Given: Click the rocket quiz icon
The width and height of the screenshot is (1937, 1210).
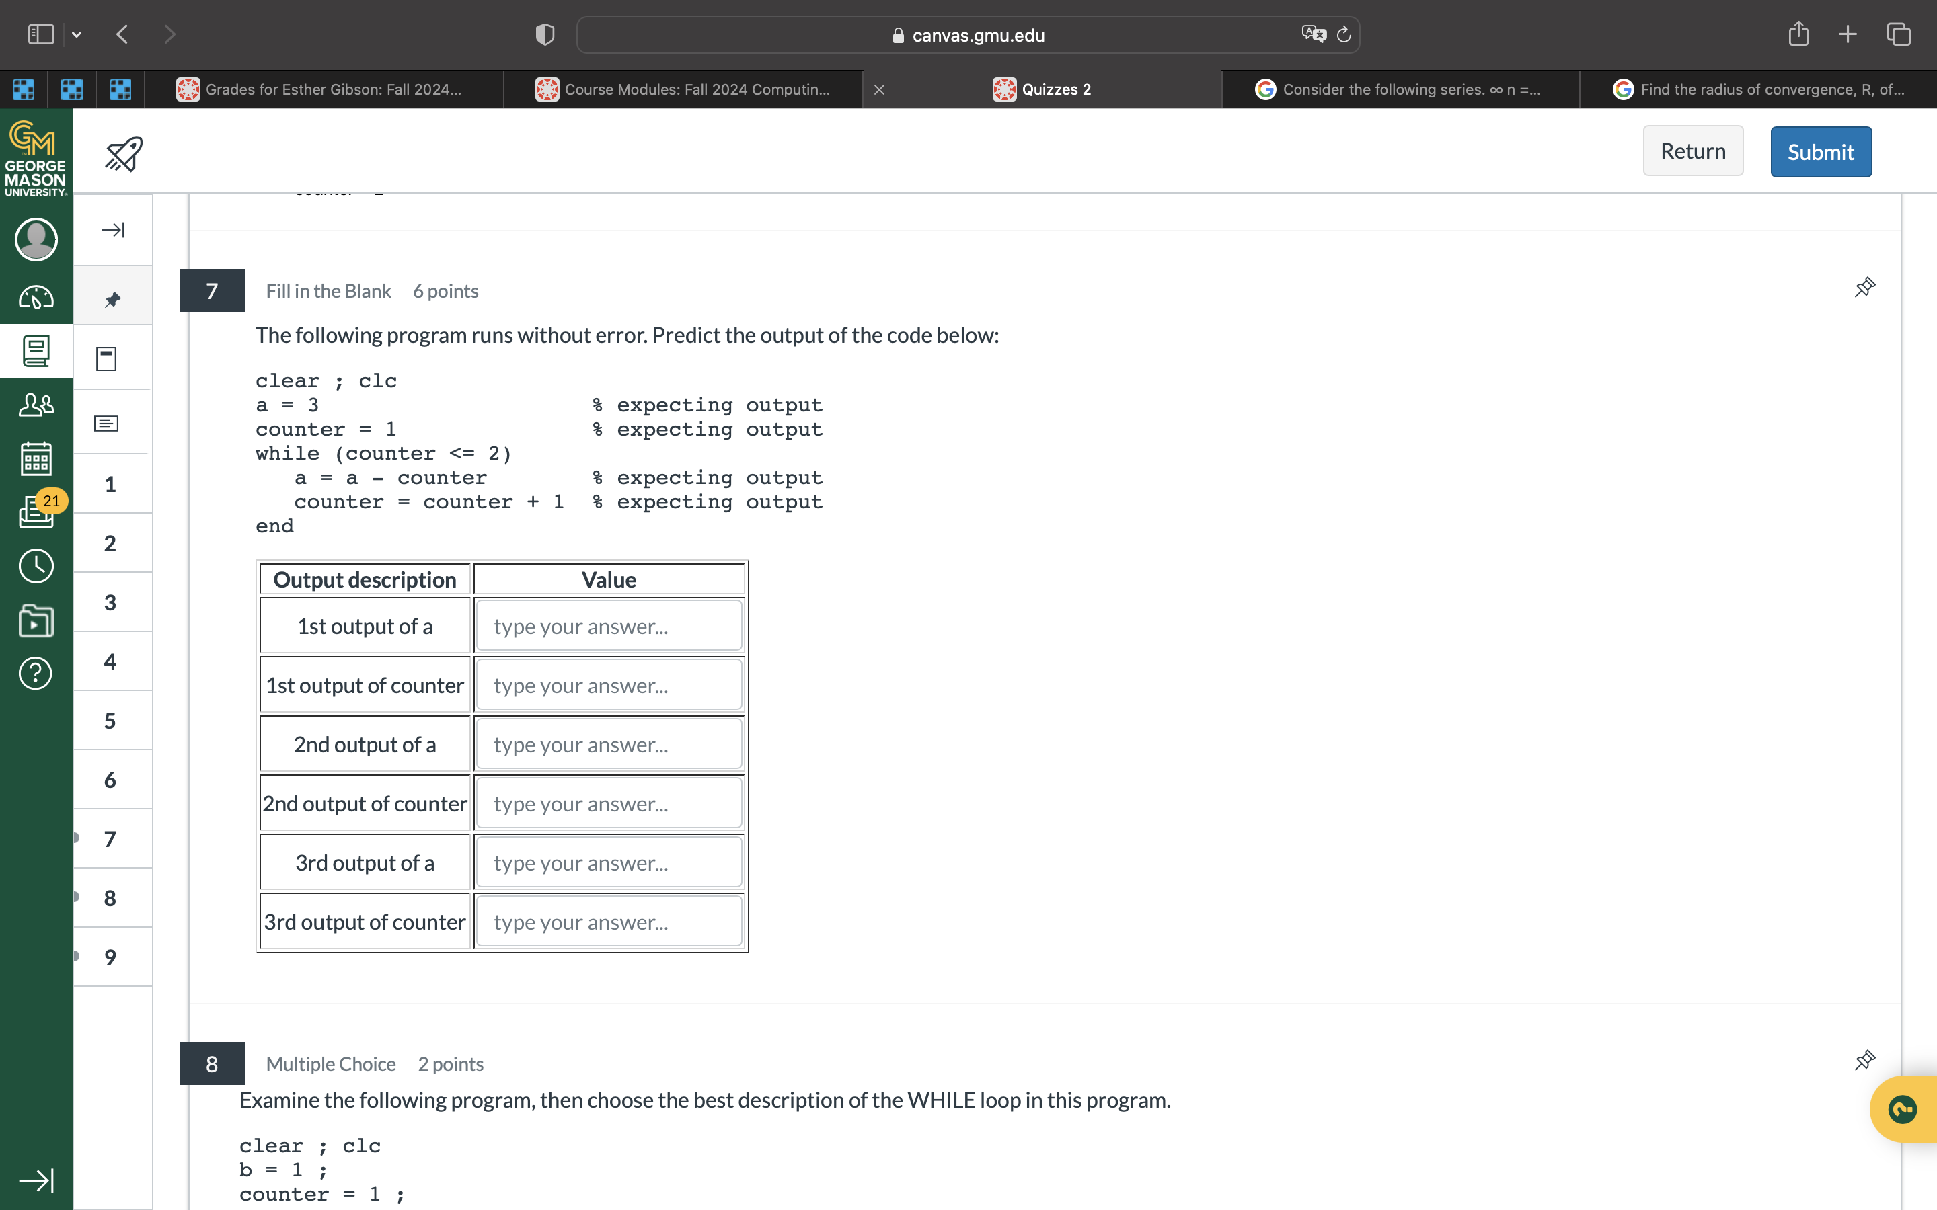Looking at the screenshot, I should pos(124,154).
